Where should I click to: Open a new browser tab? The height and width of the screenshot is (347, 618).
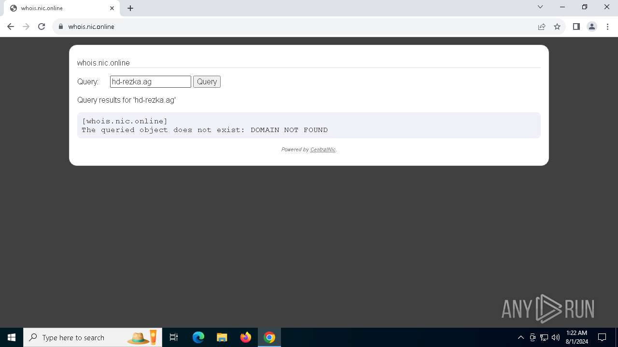coord(130,8)
